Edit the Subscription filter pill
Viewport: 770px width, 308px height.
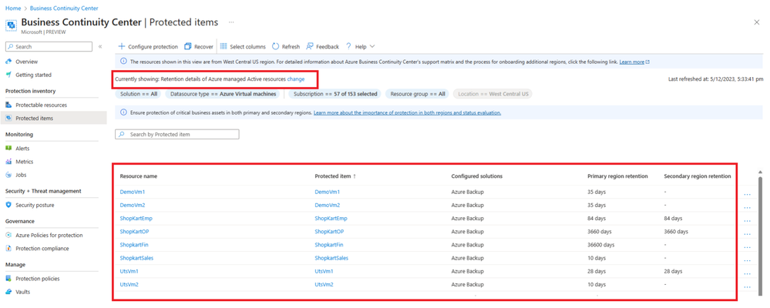pyautogui.click(x=335, y=94)
